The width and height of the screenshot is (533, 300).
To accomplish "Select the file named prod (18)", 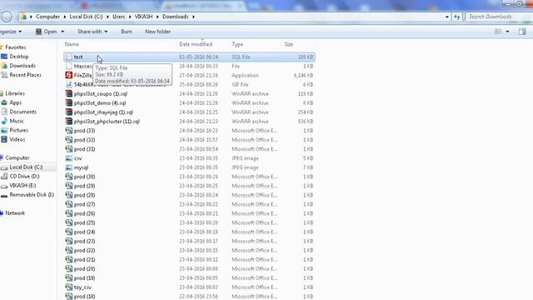I will click(x=84, y=297).
